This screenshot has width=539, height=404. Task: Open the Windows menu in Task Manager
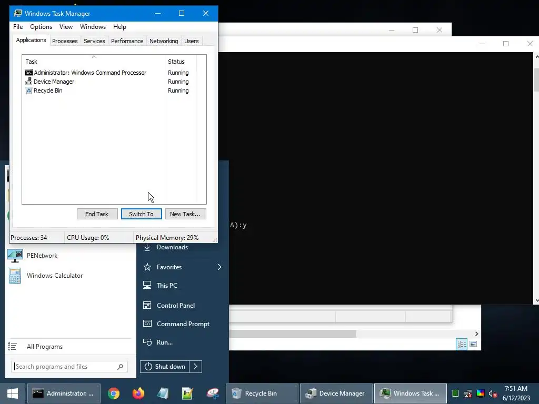[93, 27]
